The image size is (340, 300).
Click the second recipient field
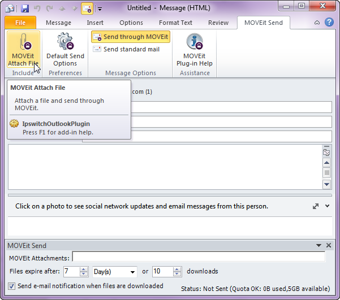[x=231, y=121]
